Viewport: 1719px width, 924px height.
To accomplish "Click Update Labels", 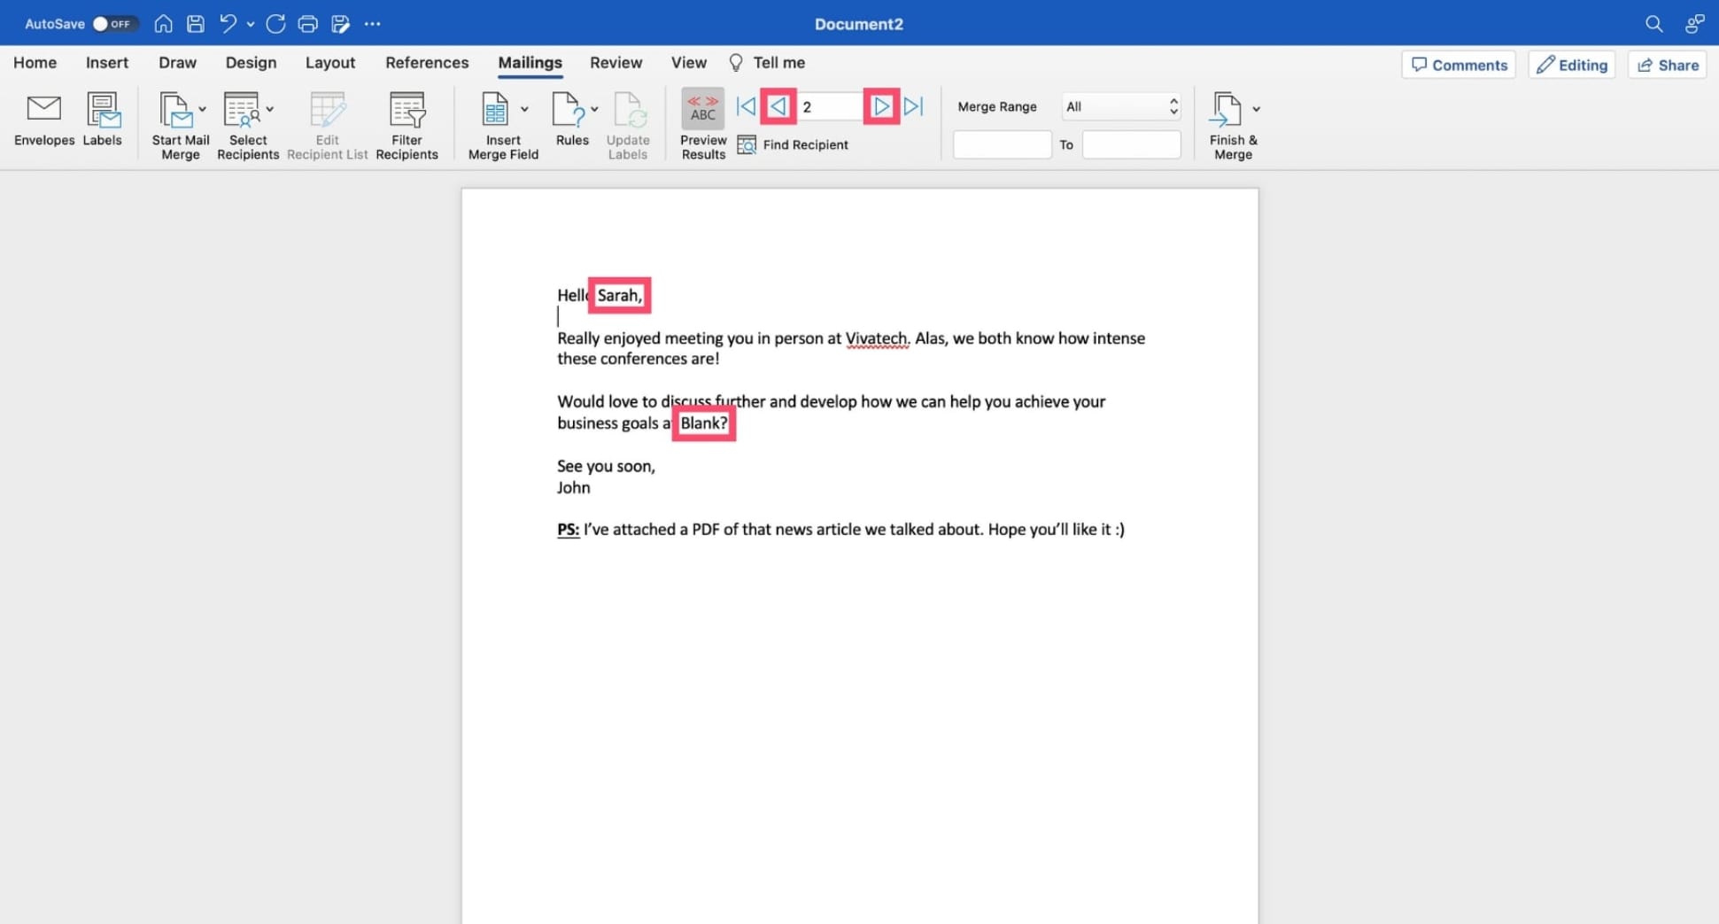I will pyautogui.click(x=628, y=124).
